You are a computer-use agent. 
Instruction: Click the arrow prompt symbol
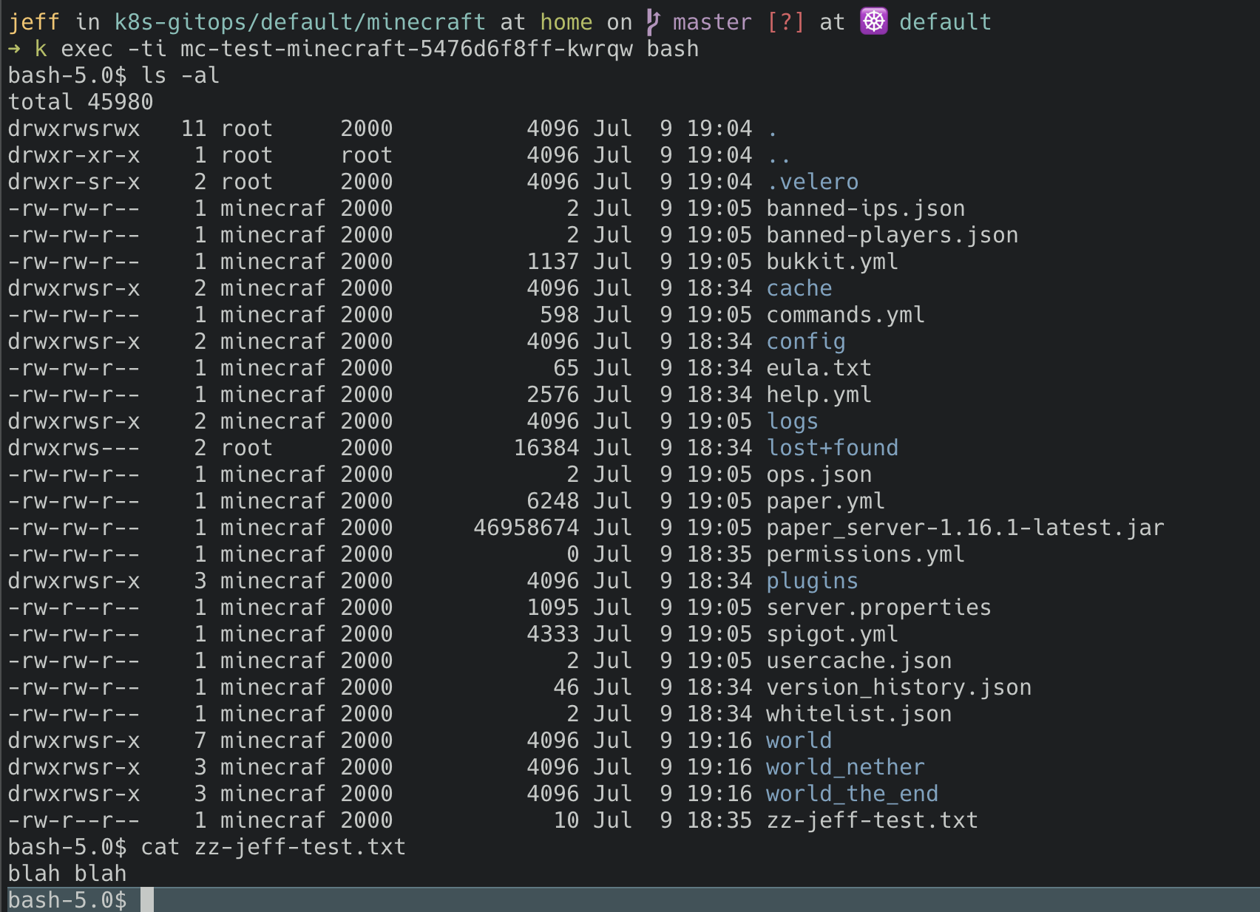[x=15, y=49]
